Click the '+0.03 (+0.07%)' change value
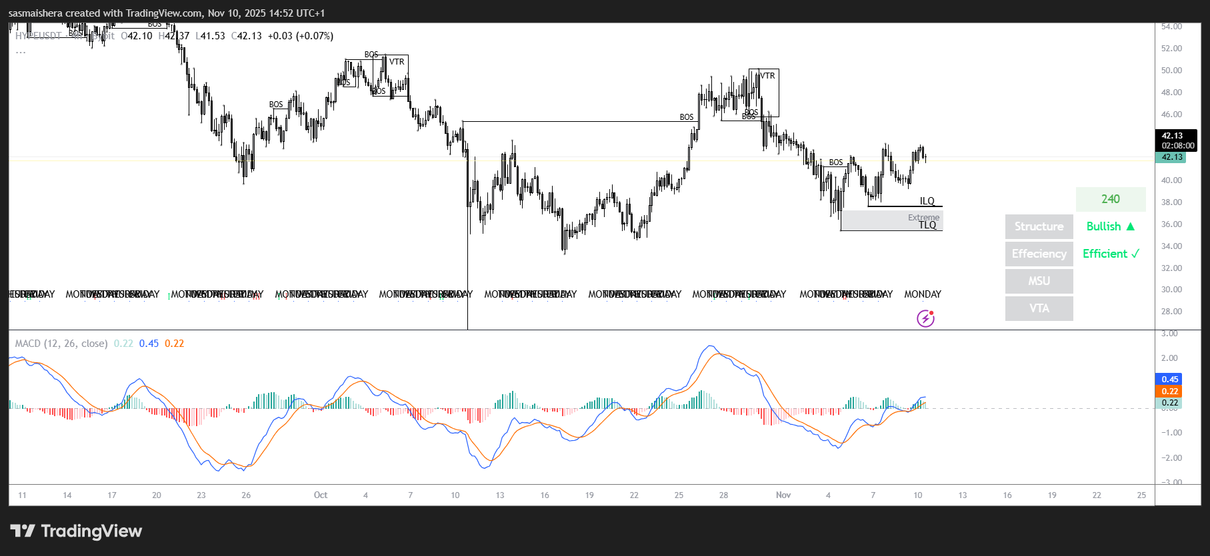1210x556 pixels. point(301,36)
